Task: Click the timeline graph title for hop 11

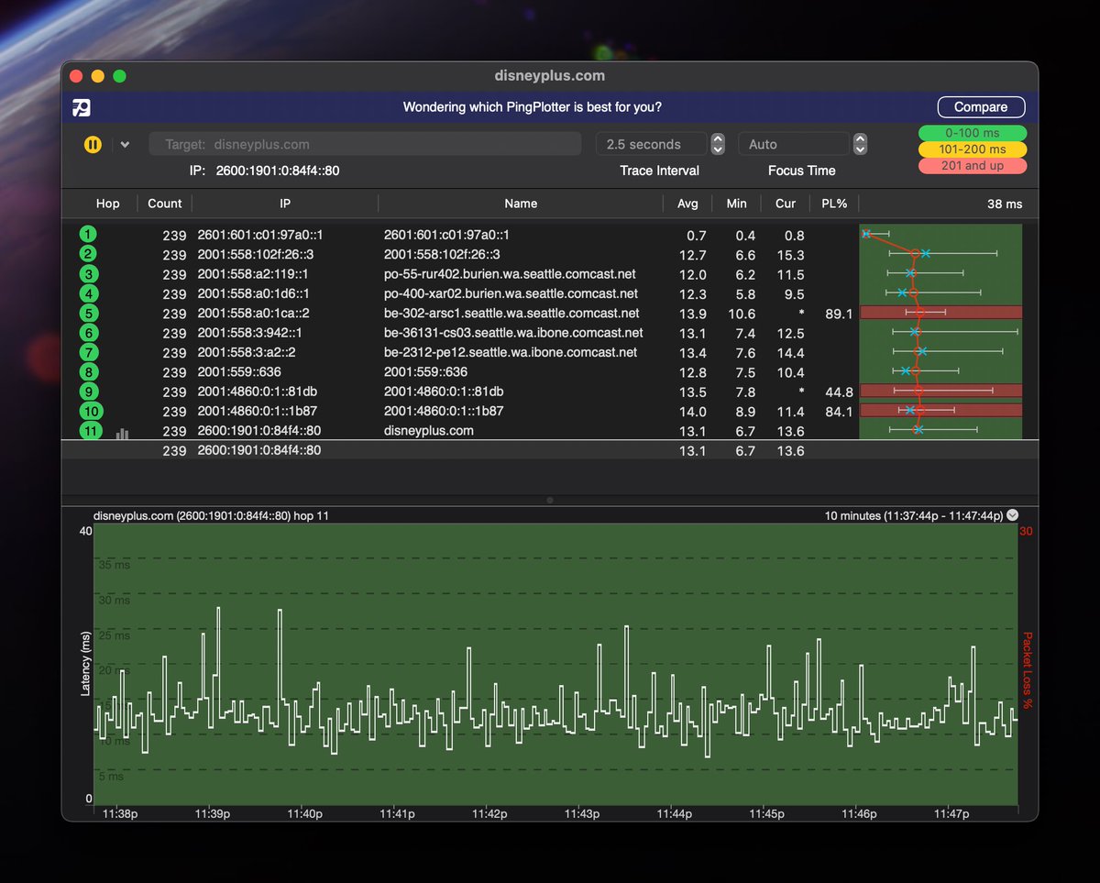Action: [x=211, y=515]
